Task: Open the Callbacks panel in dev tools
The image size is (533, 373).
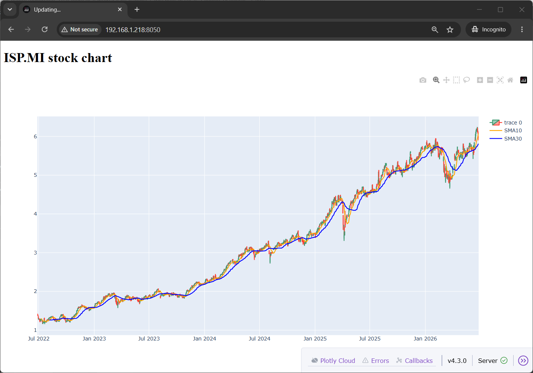Action: 414,361
